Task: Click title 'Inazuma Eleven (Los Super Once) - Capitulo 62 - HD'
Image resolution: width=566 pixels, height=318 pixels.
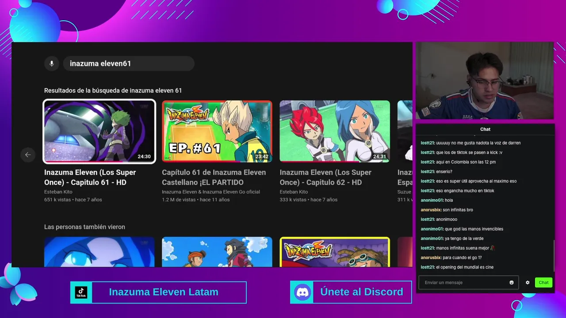Action: click(x=325, y=177)
